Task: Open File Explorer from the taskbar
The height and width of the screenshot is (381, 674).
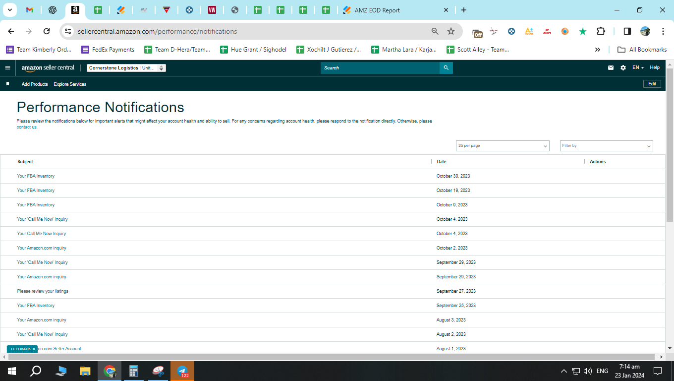Action: pos(85,371)
